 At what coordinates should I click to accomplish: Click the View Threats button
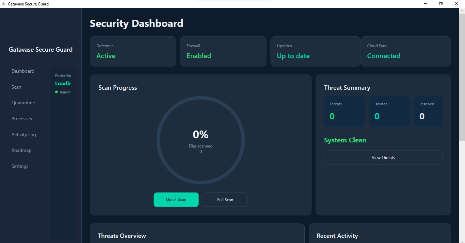pos(383,158)
